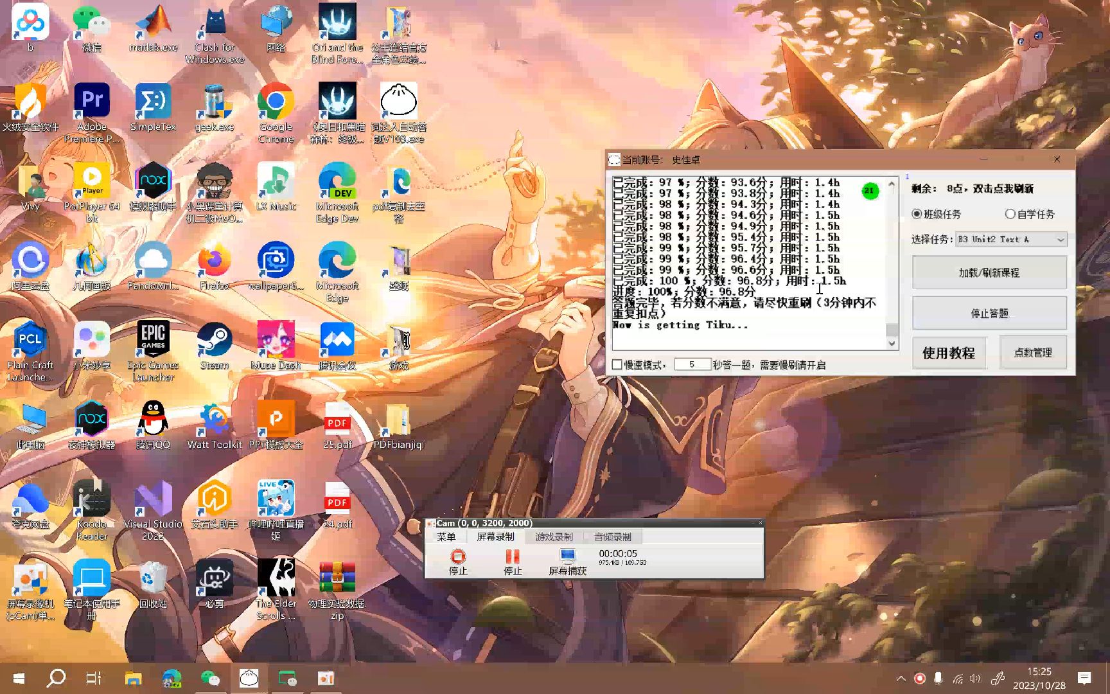1110x694 pixels.
Task: Click the 停止答题 button
Action: point(989,313)
